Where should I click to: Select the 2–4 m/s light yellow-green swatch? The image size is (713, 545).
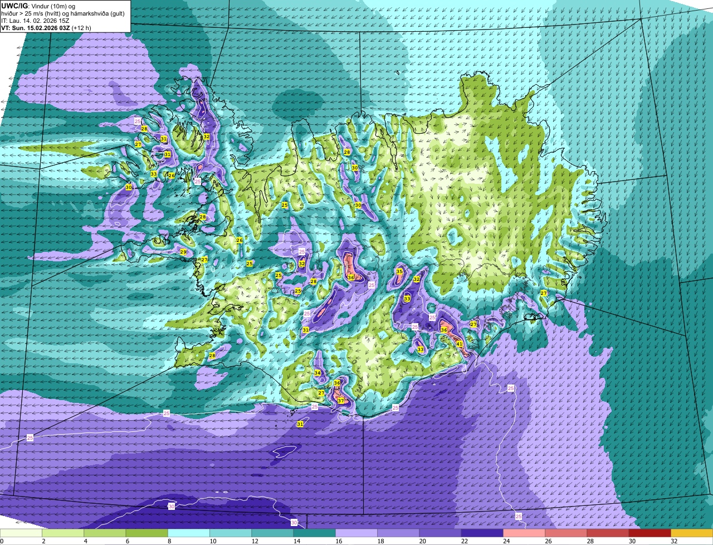tap(63, 533)
